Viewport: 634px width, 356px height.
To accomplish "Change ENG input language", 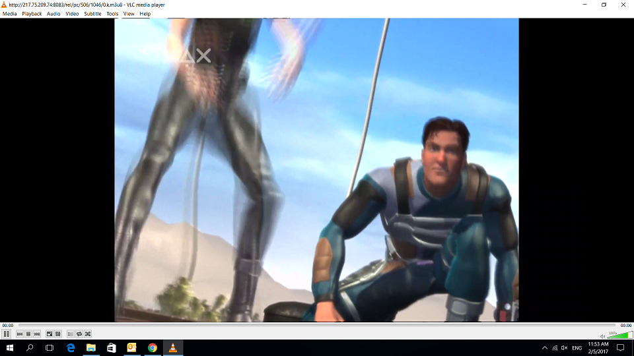I will coord(577,348).
